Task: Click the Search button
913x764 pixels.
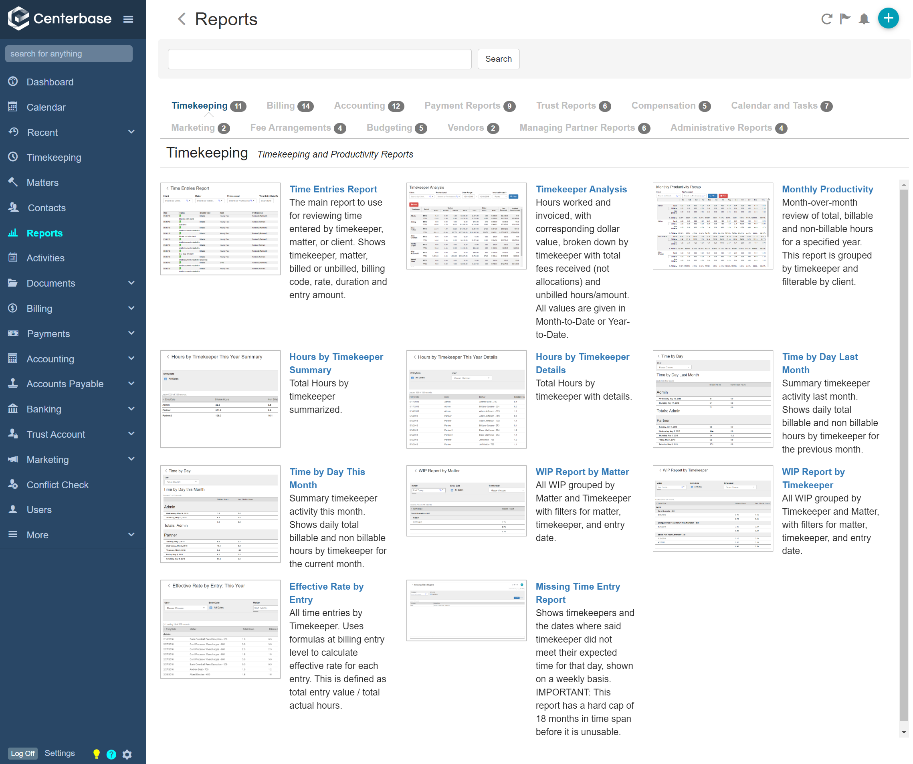Action: point(498,59)
